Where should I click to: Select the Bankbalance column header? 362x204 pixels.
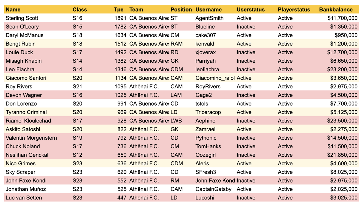pos(339,10)
